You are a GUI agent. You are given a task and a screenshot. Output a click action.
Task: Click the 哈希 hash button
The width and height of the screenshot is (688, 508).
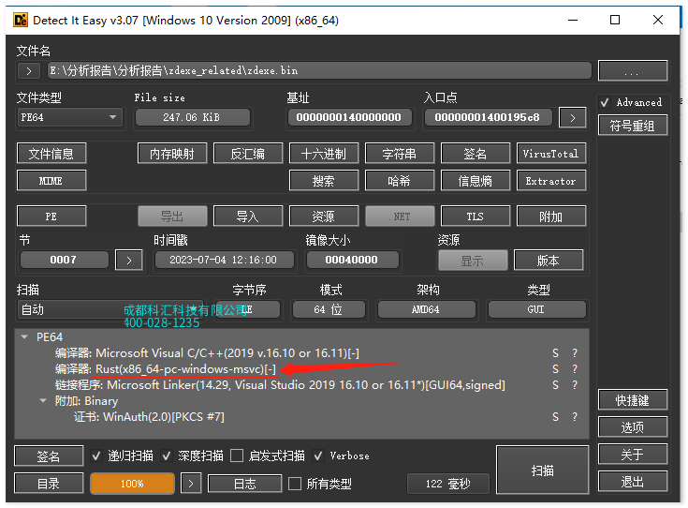click(400, 181)
